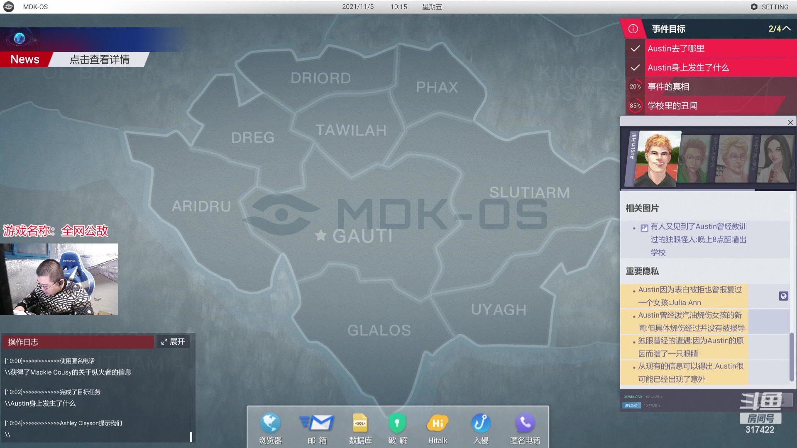Expand the 事件的真相 20% objective
797x448 pixels.
tap(668, 87)
